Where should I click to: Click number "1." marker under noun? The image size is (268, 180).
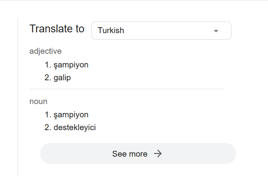[x=48, y=115]
